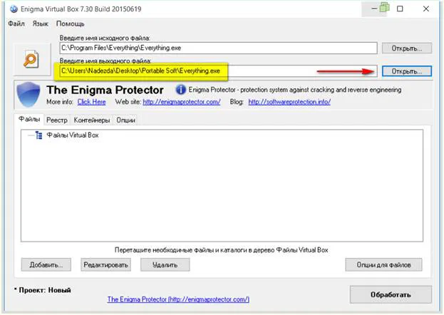444x315 pixels.
Task: Close the Enigma Virtual Box window
Action: coord(426,9)
